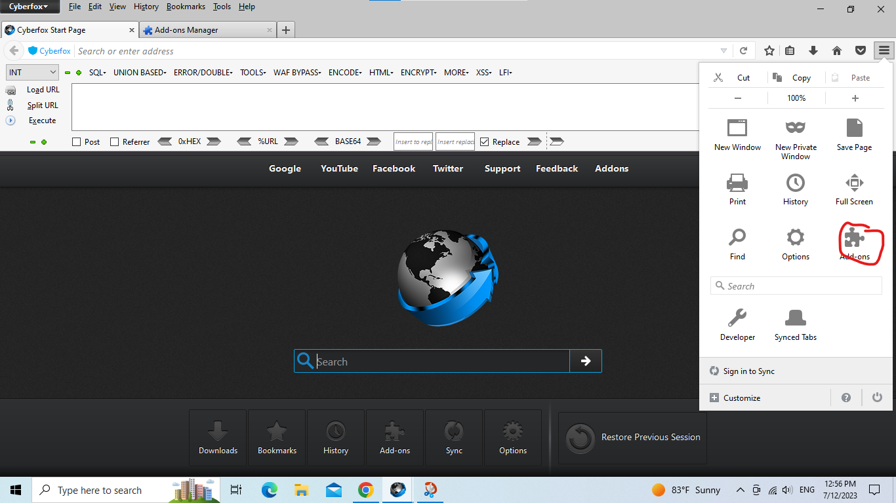Image resolution: width=896 pixels, height=503 pixels.
Task: Click the Help question mark icon
Action: coord(846,398)
